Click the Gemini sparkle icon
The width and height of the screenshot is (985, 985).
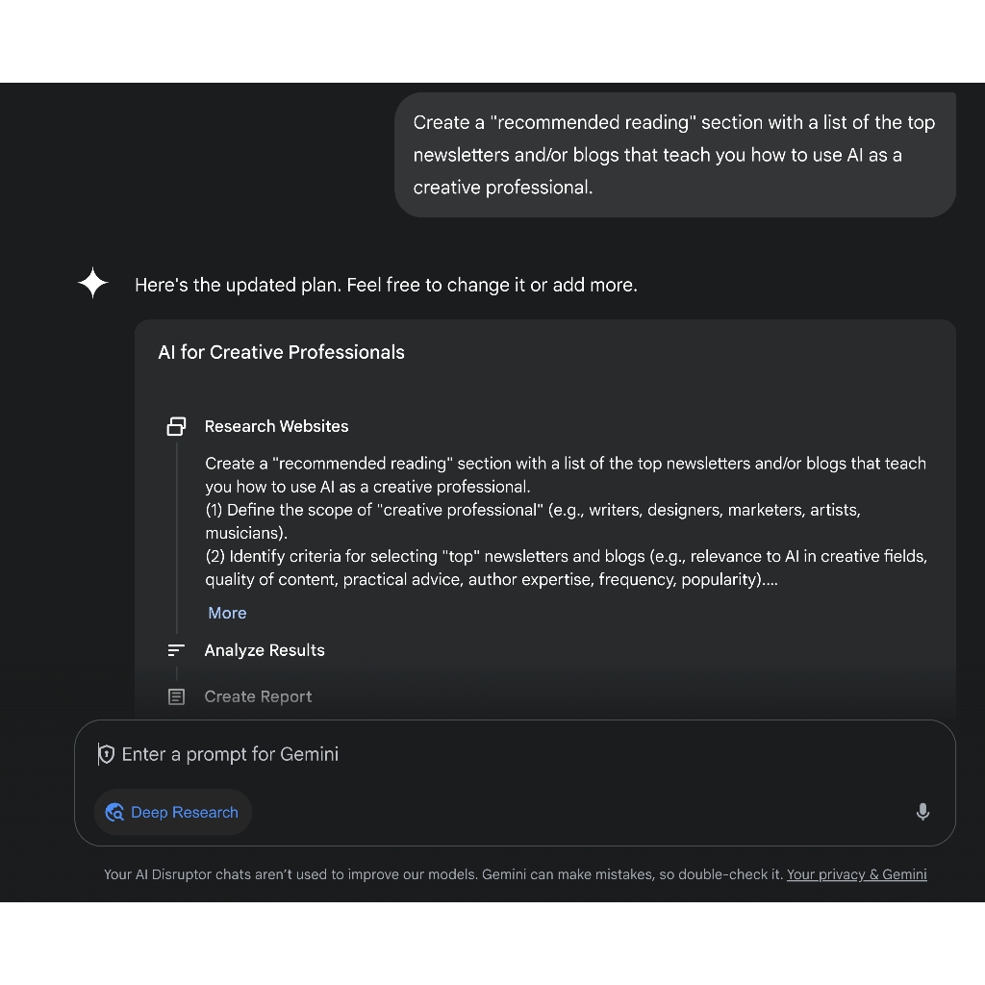(x=93, y=283)
